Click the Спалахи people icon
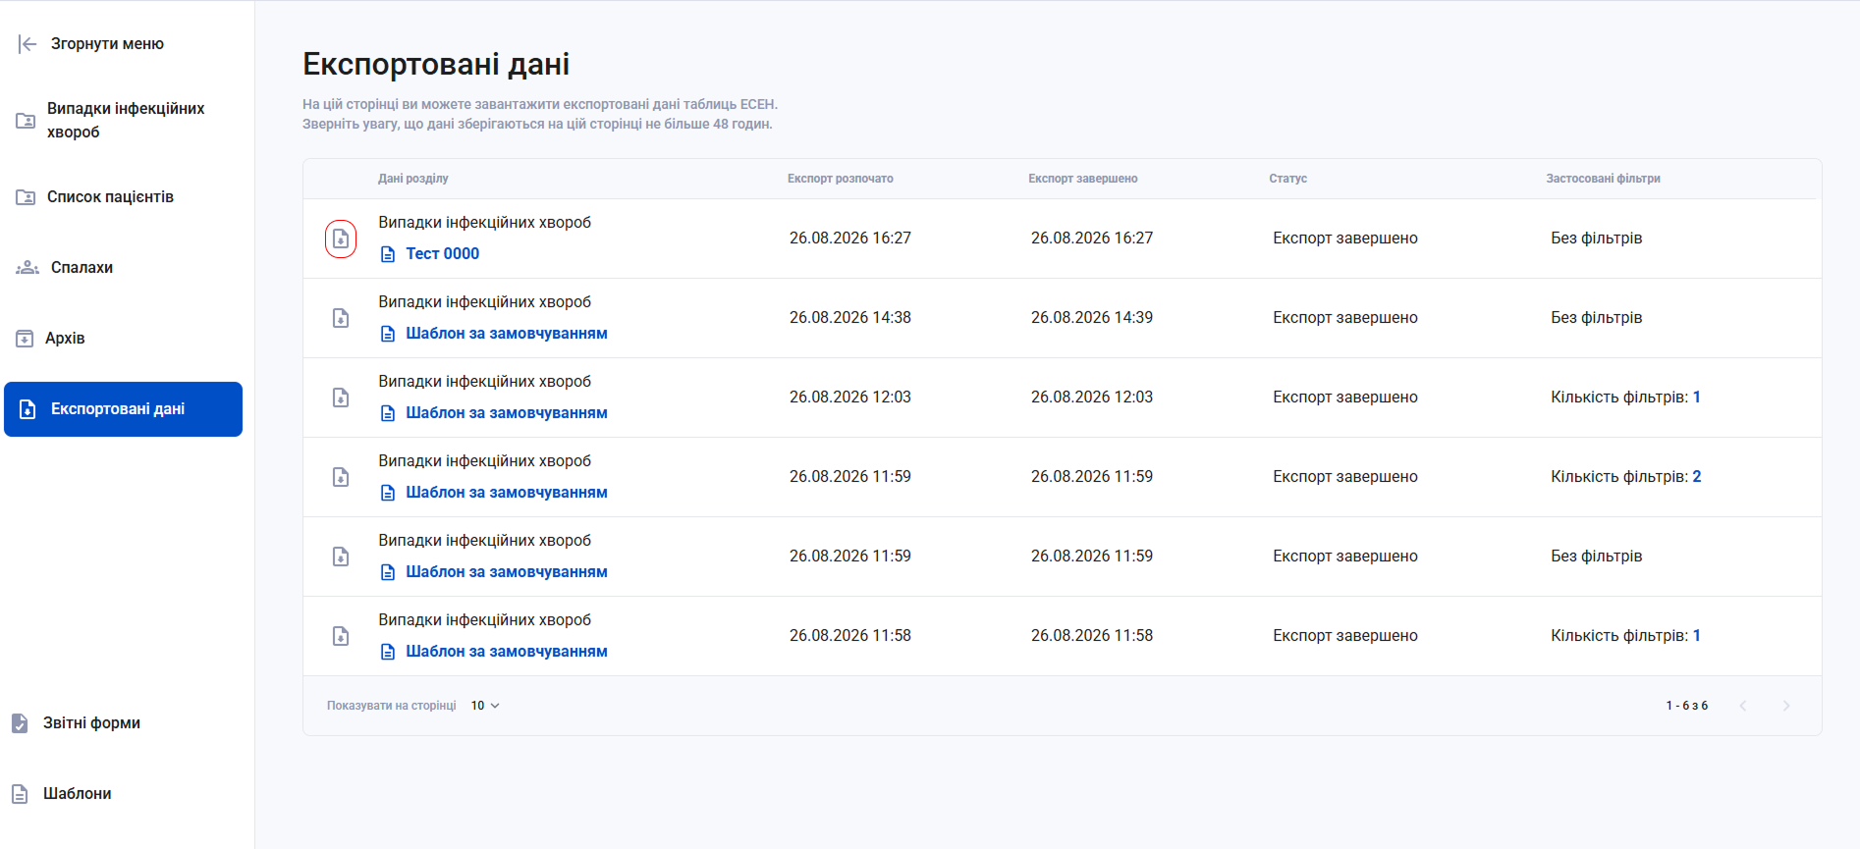This screenshot has width=1860, height=849. [27, 268]
